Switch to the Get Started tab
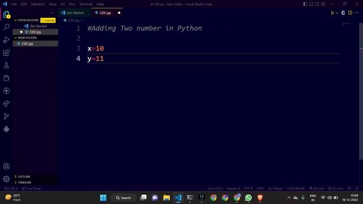 coord(75,13)
